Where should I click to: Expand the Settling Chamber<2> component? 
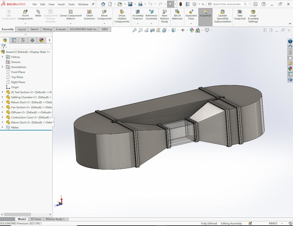tap(3, 97)
